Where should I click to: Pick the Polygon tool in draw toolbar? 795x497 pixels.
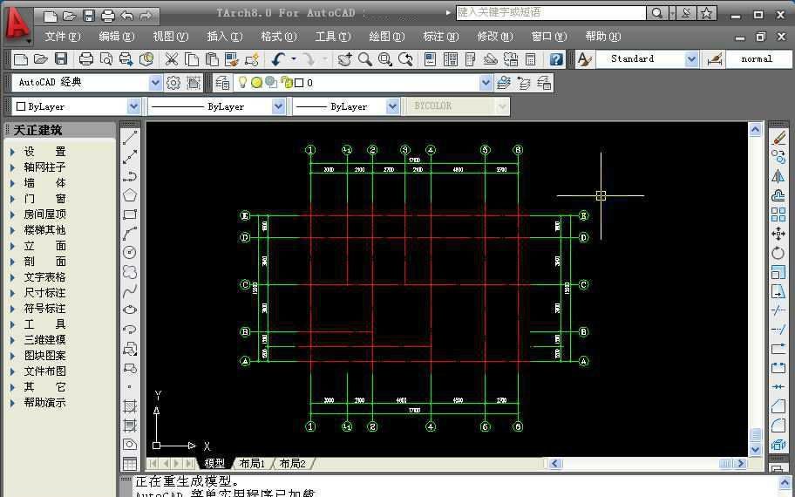(x=130, y=195)
